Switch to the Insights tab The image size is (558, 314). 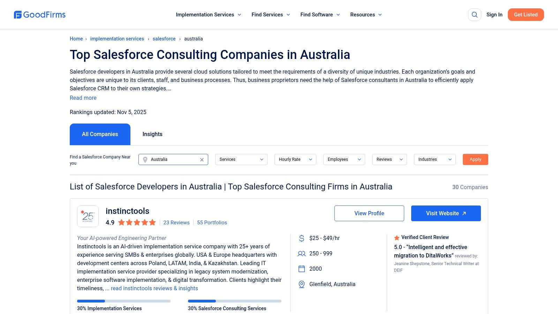152,134
